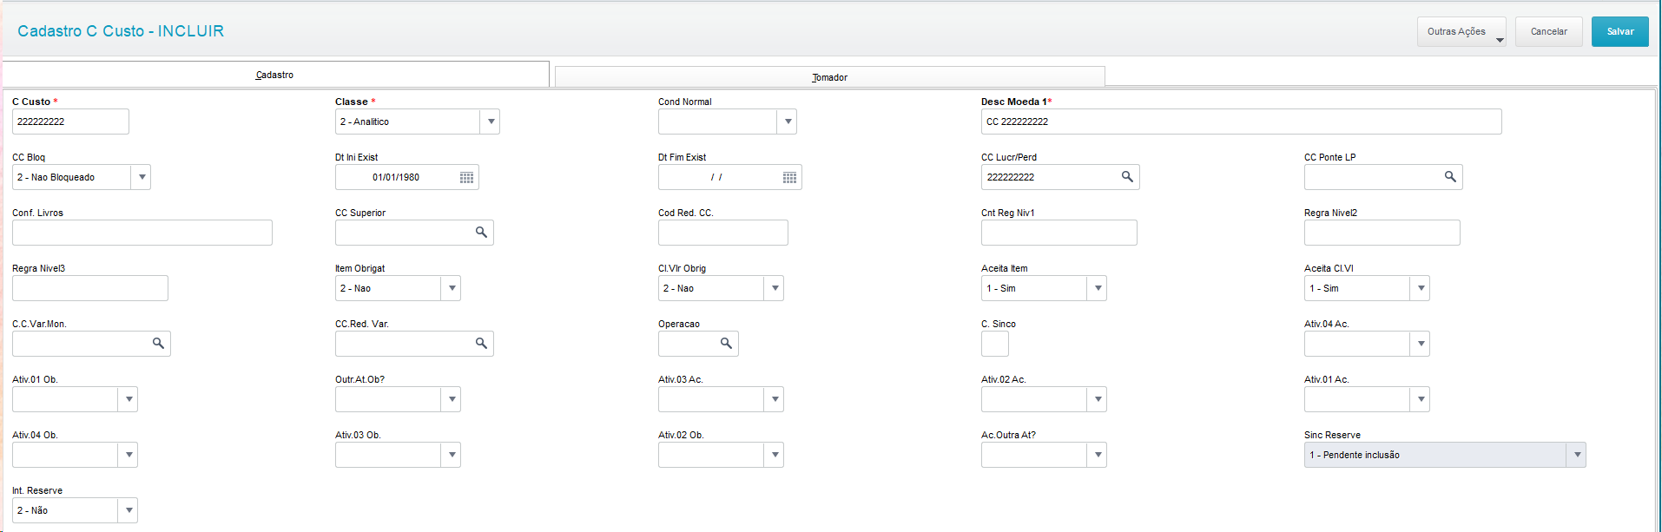The image size is (1662, 532).
Task: Click the CC Lucr/Perd search magnifier
Action: pyautogui.click(x=1127, y=177)
